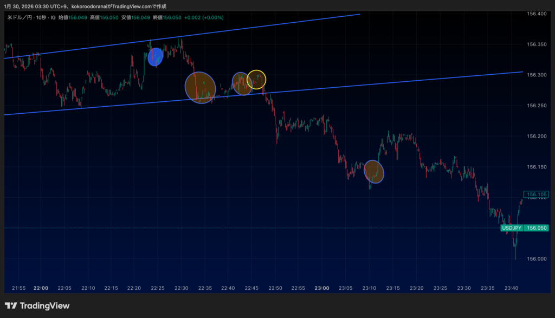Click the +0.002 (+0.00%) change value

(x=204, y=18)
